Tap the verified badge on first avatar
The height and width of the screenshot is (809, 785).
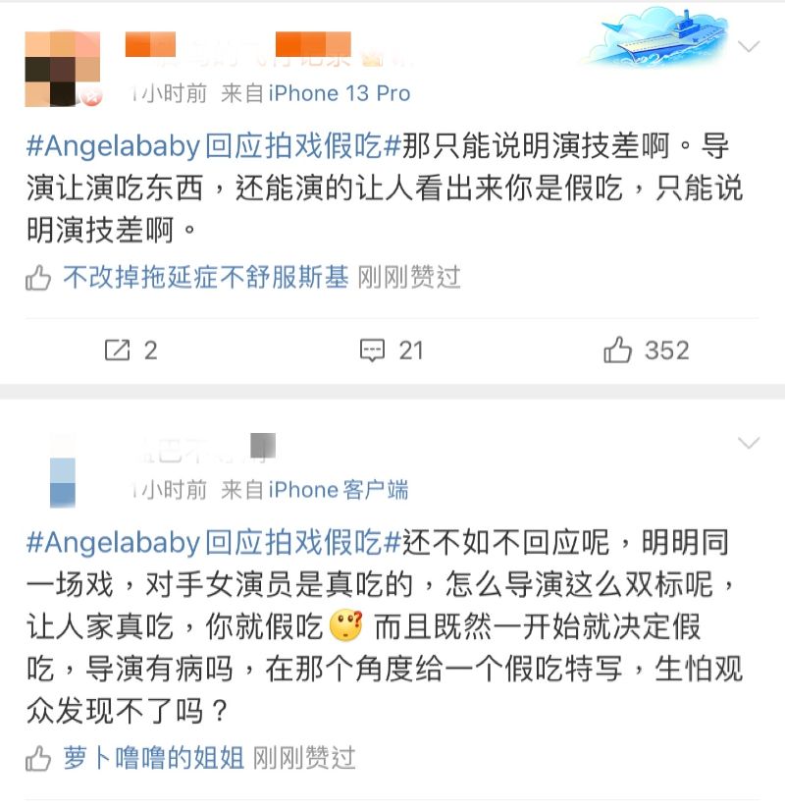(x=93, y=96)
